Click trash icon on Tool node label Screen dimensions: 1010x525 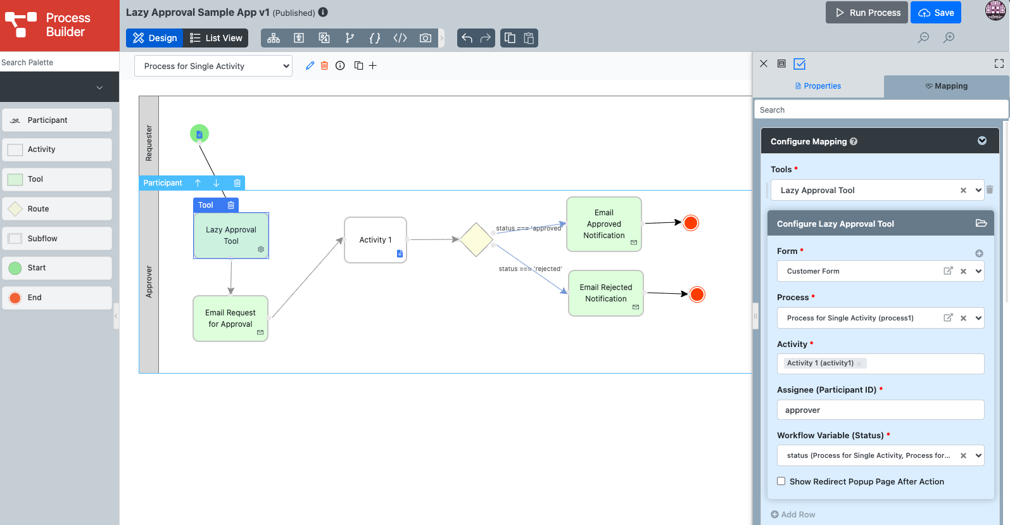coord(231,205)
